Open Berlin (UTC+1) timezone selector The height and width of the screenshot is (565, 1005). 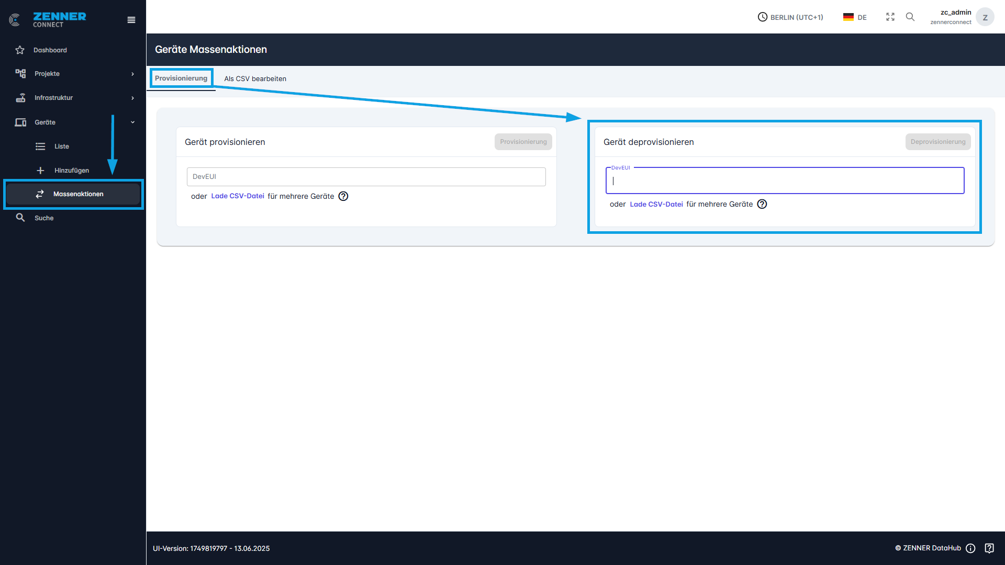tap(790, 17)
